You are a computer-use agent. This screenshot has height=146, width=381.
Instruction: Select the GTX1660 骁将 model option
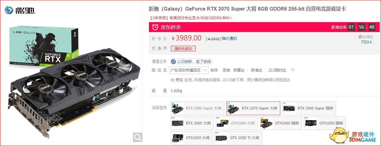281,123
